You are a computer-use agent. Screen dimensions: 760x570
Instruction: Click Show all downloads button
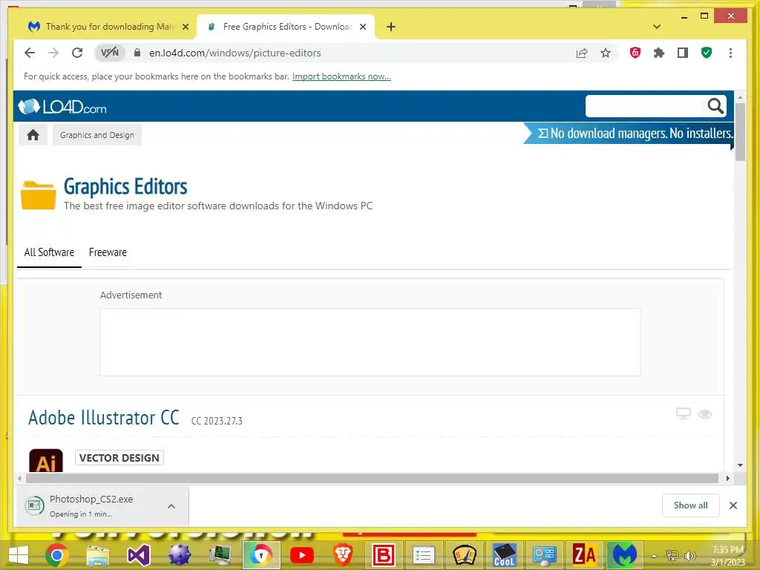coord(690,505)
